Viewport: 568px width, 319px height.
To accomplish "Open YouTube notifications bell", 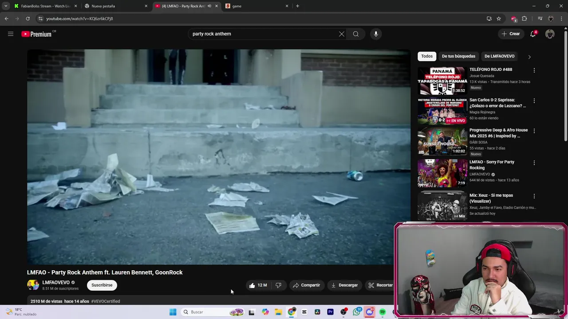I will click(533, 34).
